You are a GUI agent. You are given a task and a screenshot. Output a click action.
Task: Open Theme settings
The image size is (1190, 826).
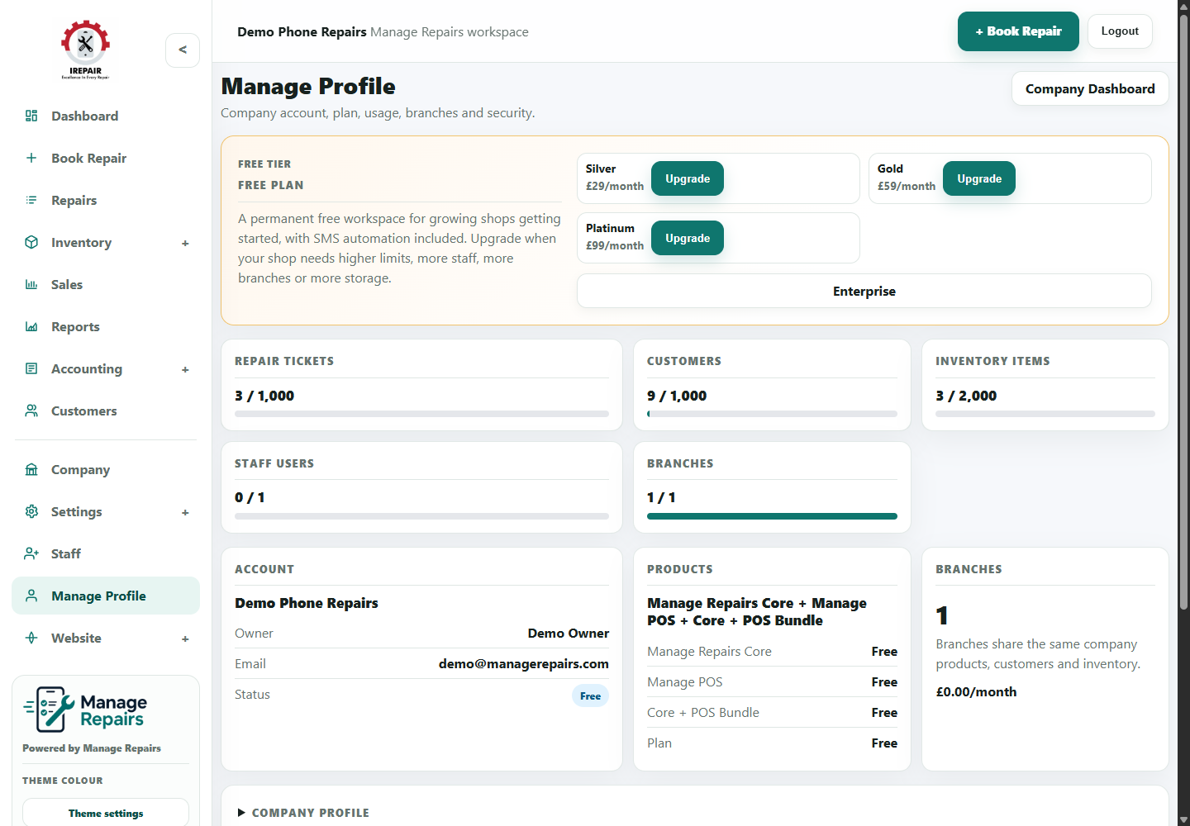(106, 813)
